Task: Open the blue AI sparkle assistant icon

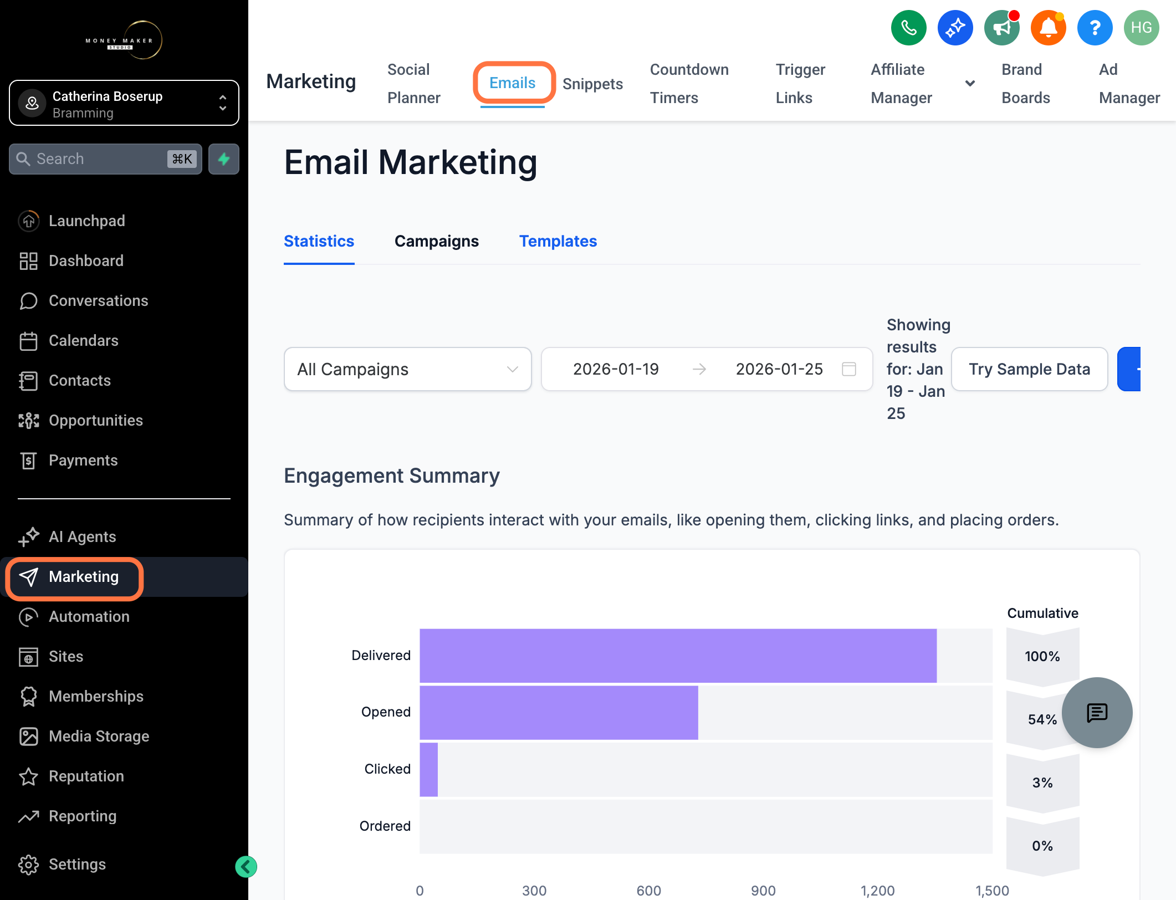Action: coord(955,28)
